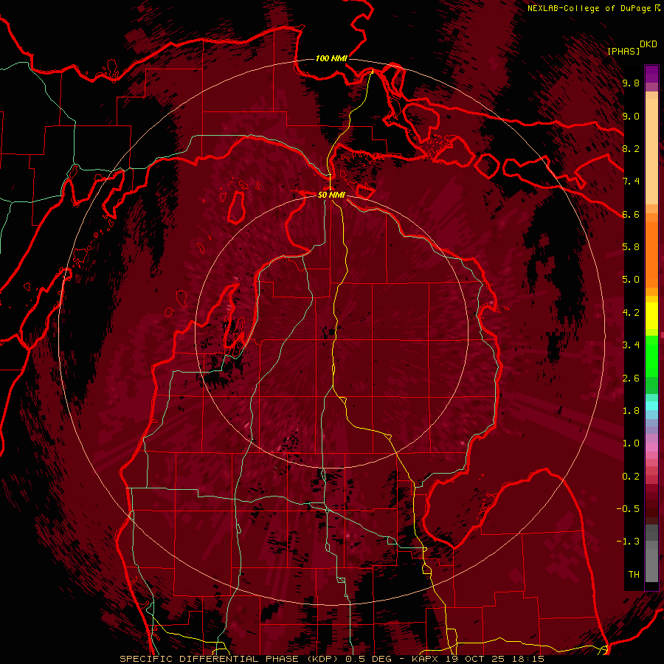Pick the orange band of the color bar

(x=651, y=254)
